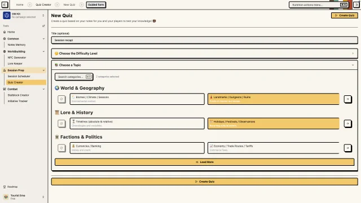Viewport: 361px width, 203px height.
Task: Click the Common section icon
Action: pyautogui.click(x=5, y=39)
